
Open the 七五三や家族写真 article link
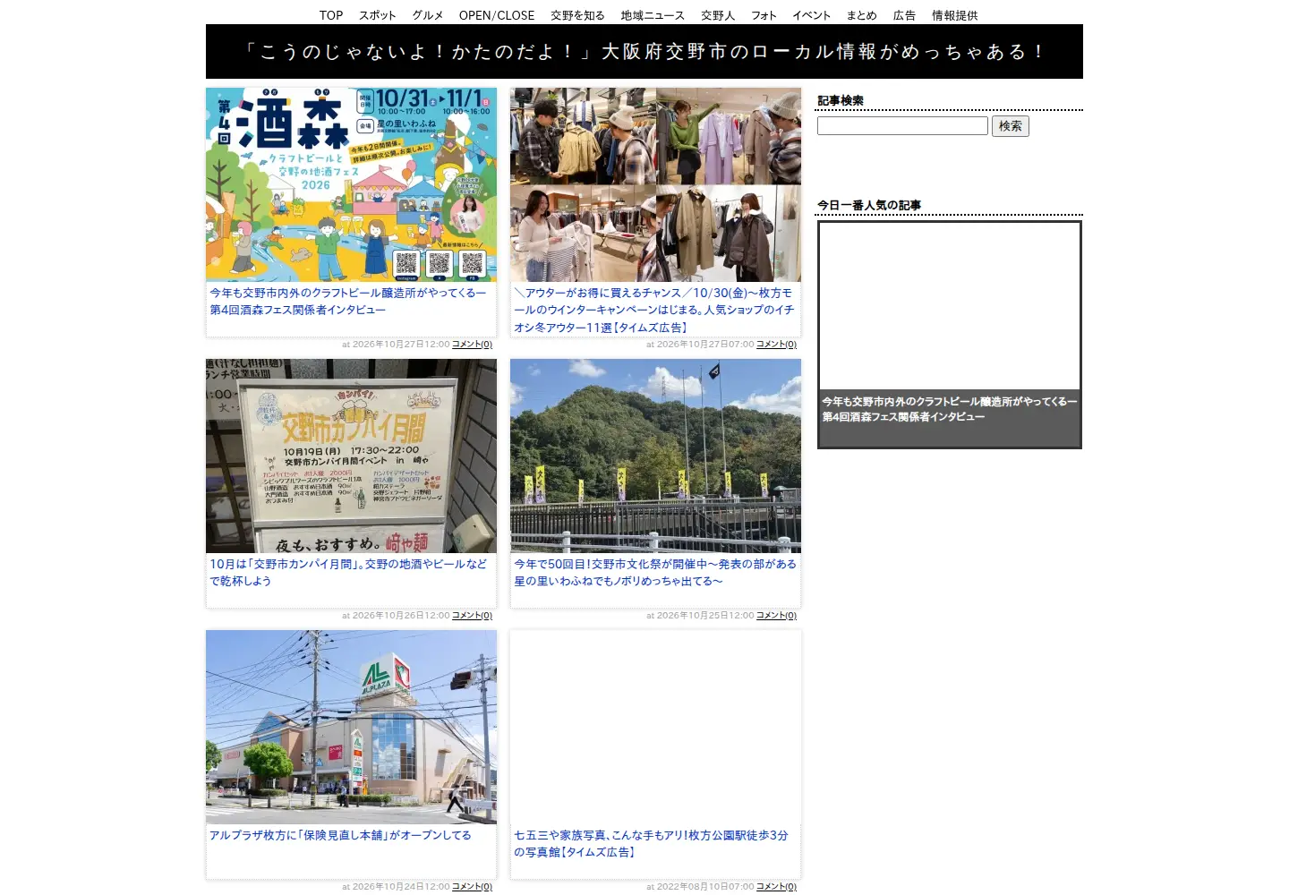(x=652, y=843)
